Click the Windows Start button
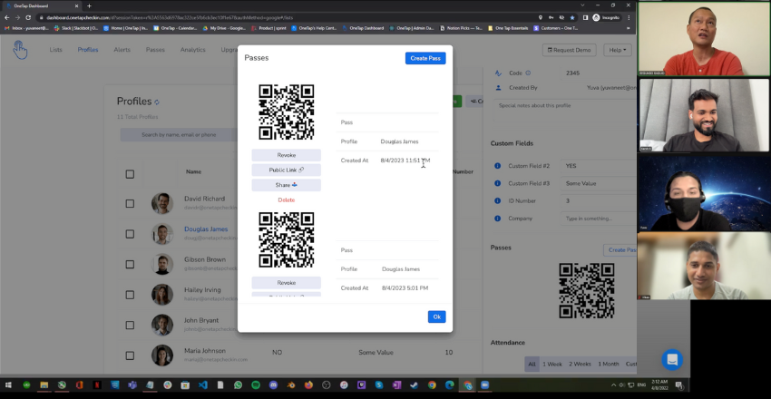The image size is (771, 399). [9, 385]
